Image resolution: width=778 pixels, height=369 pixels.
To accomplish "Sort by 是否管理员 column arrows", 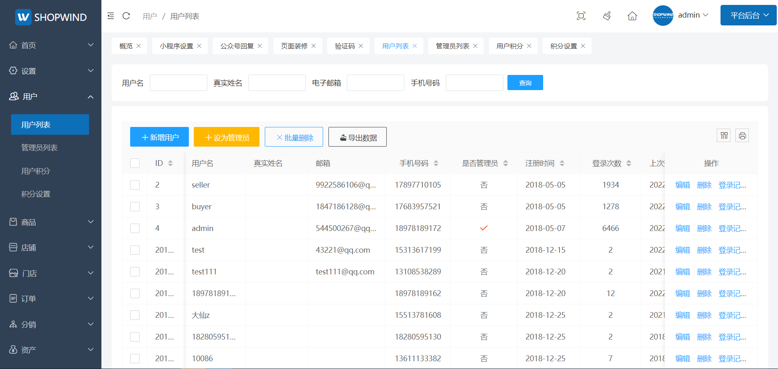I will [506, 163].
